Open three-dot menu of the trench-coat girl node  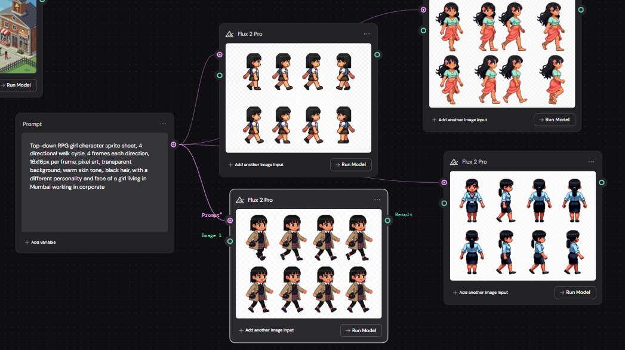click(x=377, y=199)
